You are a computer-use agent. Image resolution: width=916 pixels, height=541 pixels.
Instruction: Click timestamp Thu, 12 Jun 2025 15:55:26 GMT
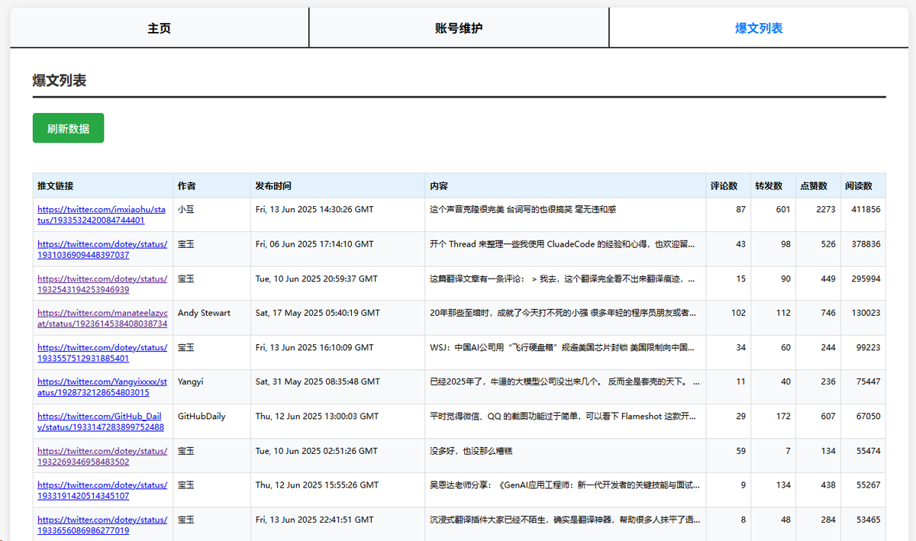[317, 485]
